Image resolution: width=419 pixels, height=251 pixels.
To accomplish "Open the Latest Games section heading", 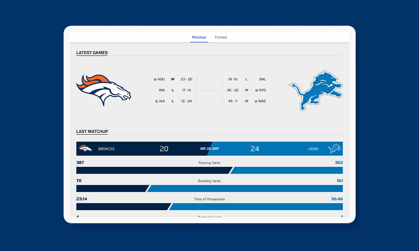I will point(92,53).
